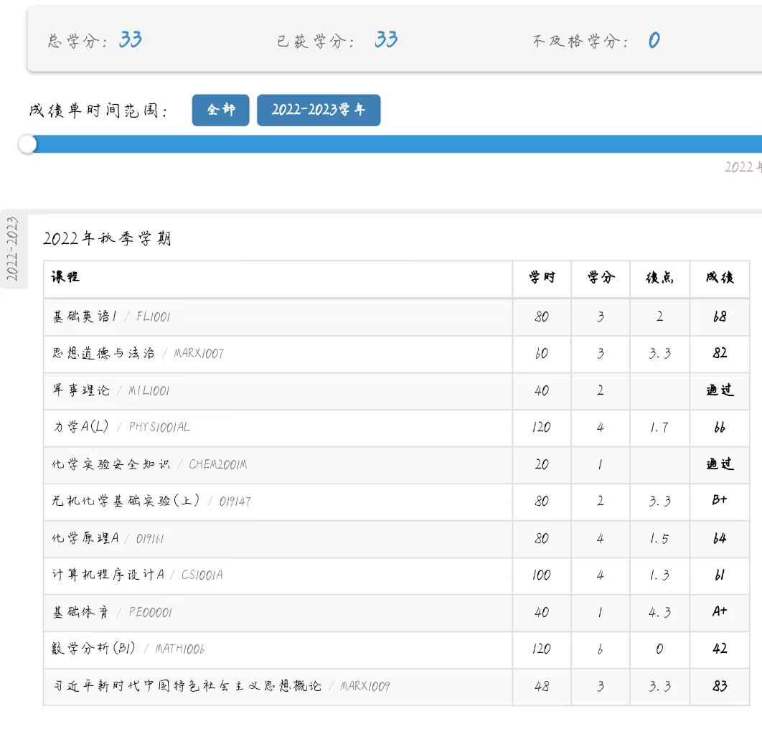Screen dimensions: 762x752
Task: Click the PE00001 course code
Action: (x=150, y=612)
